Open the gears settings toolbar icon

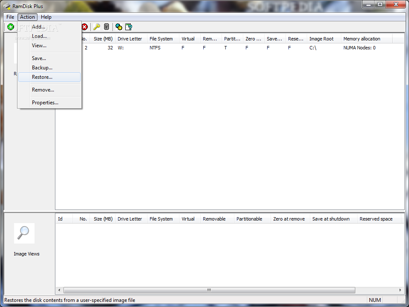click(119, 27)
